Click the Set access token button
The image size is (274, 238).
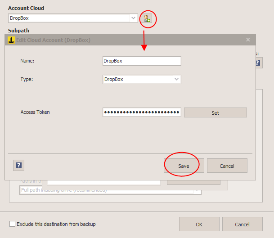click(215, 112)
